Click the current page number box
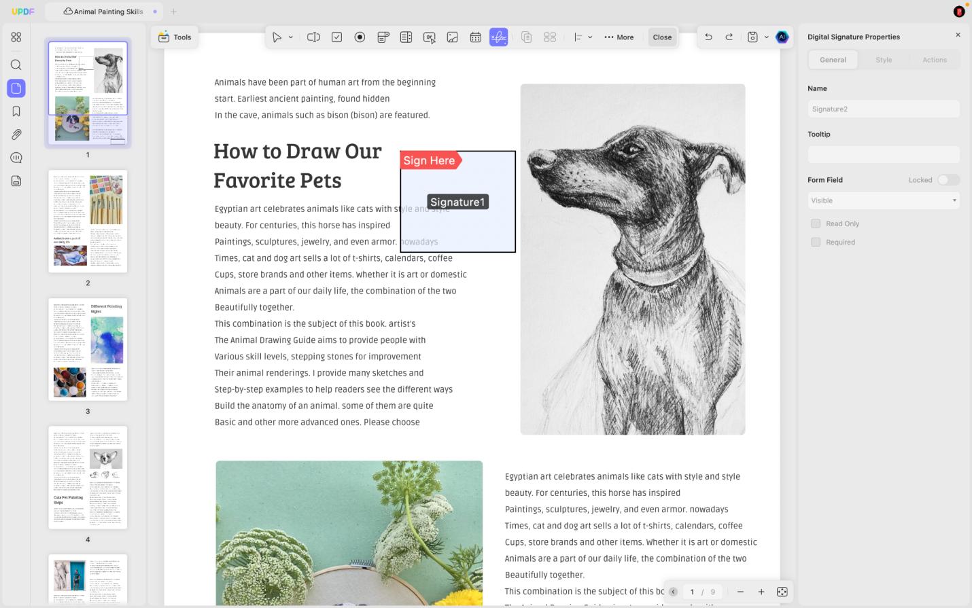Image resolution: width=972 pixels, height=608 pixels. tap(692, 592)
